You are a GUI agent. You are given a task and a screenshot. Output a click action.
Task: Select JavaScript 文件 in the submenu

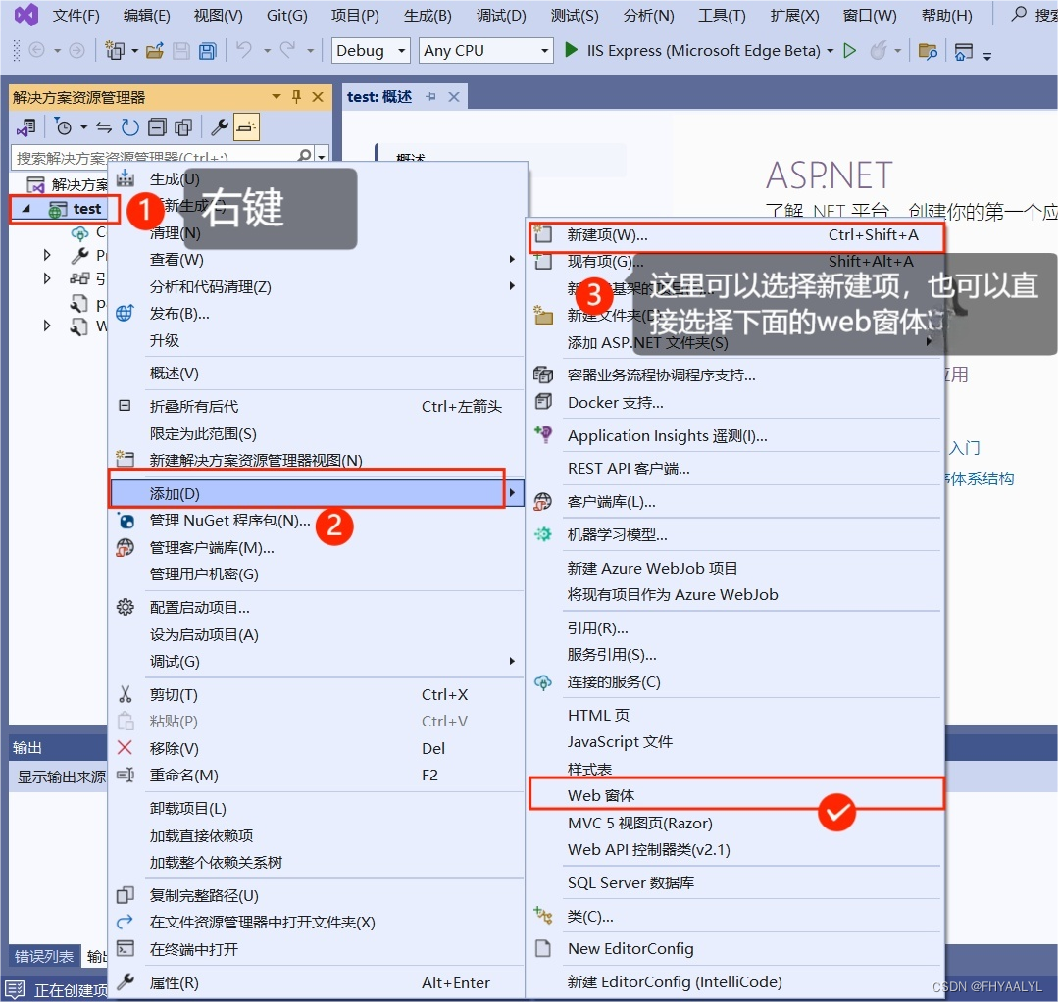(x=735, y=741)
